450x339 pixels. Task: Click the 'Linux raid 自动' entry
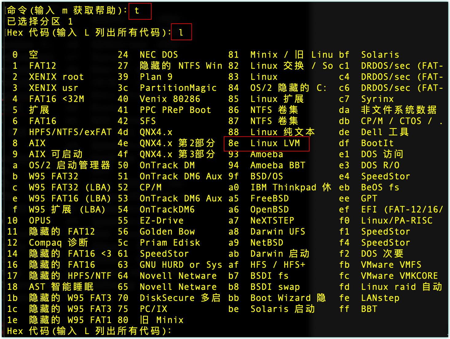402,287
